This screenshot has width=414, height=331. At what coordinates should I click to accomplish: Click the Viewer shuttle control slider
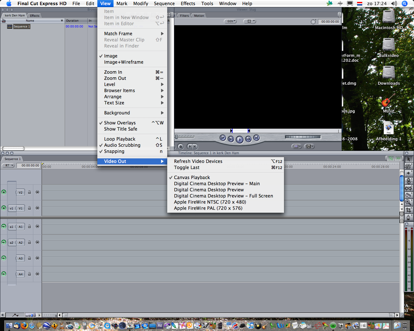point(185,136)
